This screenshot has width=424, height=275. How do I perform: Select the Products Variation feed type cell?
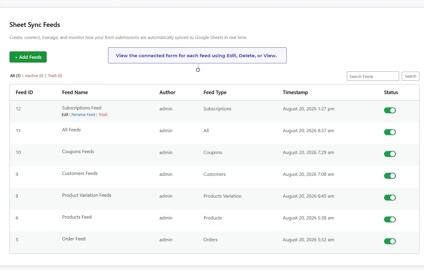point(222,196)
